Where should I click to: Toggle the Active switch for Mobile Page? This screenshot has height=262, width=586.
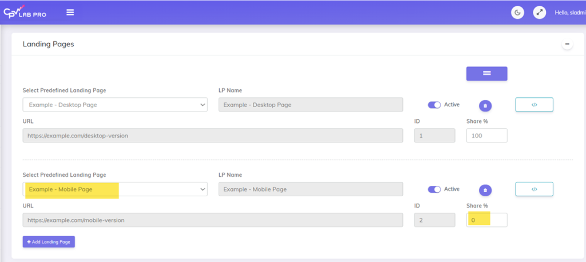434,189
